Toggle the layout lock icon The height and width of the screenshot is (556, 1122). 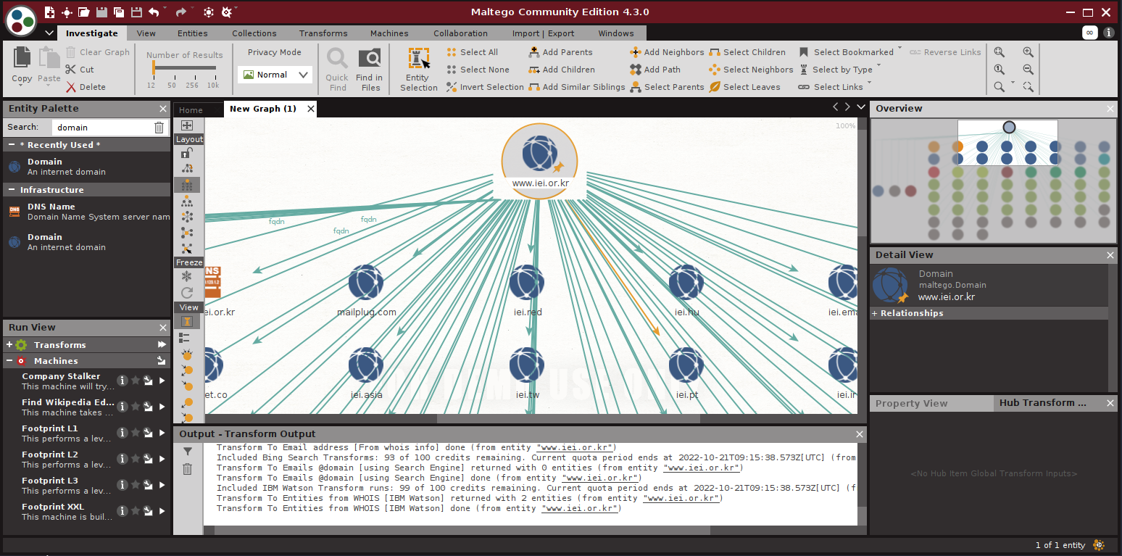(187, 153)
